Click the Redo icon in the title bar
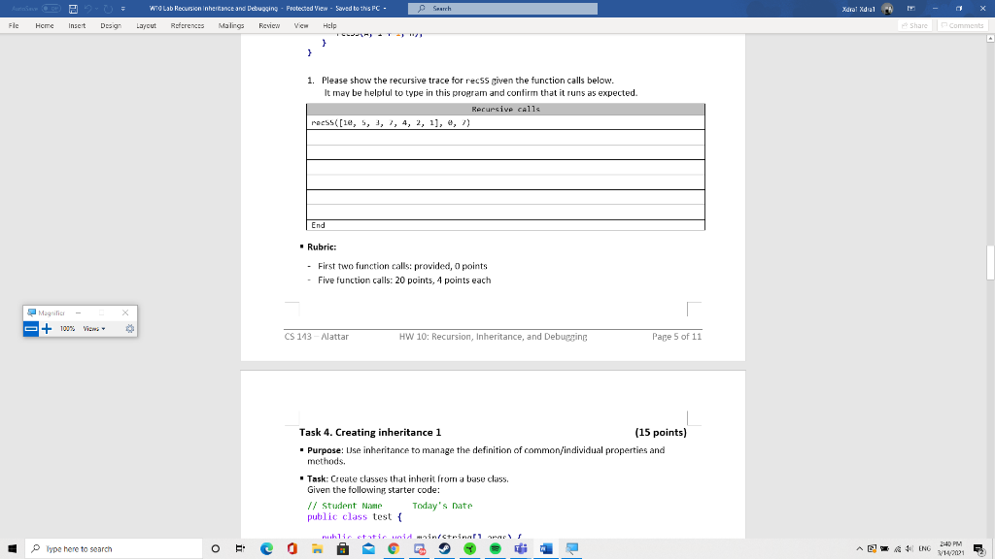This screenshot has width=995, height=559. (x=108, y=8)
